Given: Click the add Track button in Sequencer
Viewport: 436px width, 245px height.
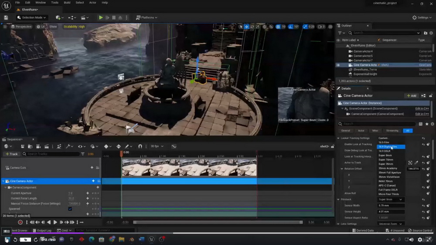Looking at the screenshot, I should click(x=11, y=154).
